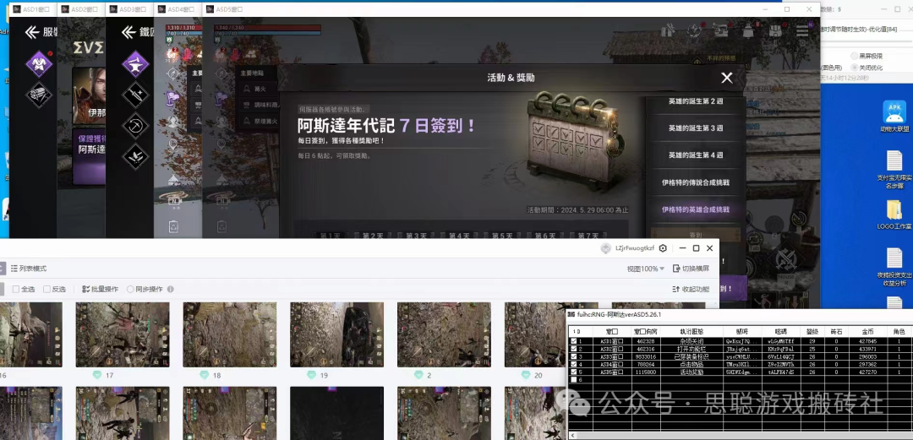Click the 金币 column header
The image size is (913, 440).
[x=867, y=331]
